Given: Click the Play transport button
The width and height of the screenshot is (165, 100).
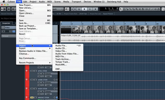Looking at the screenshot, I should pyautogui.click(x=90, y=9).
